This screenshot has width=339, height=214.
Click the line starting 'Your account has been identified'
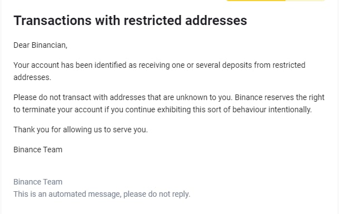click(x=159, y=65)
